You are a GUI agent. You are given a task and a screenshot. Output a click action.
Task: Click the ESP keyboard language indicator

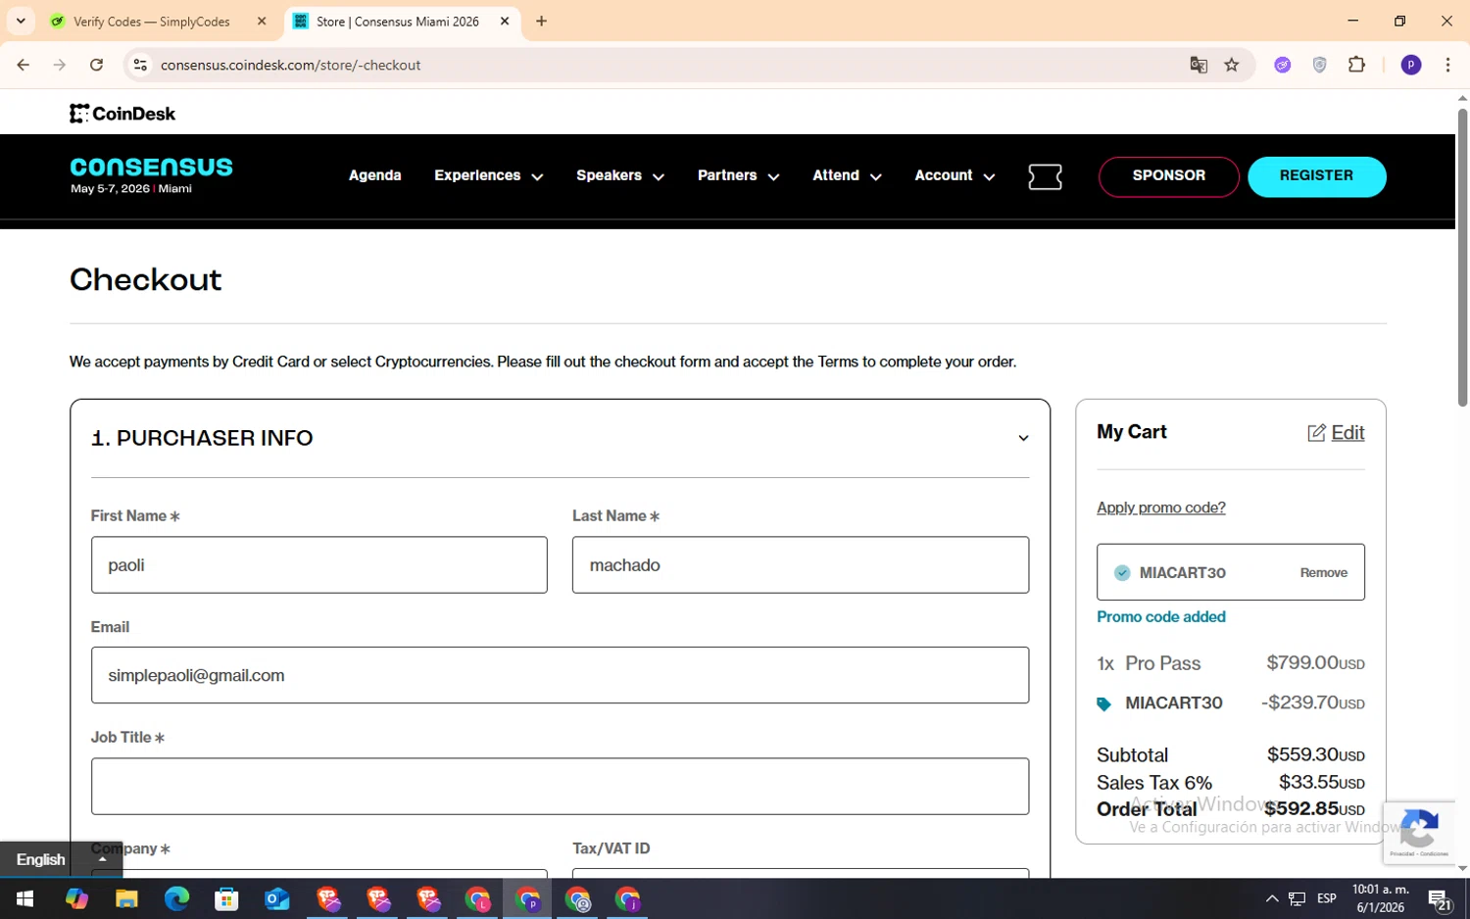pyautogui.click(x=1326, y=898)
